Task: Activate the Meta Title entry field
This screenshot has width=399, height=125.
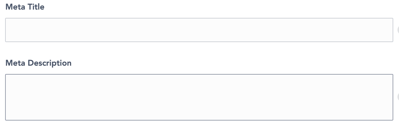Action: click(199, 30)
